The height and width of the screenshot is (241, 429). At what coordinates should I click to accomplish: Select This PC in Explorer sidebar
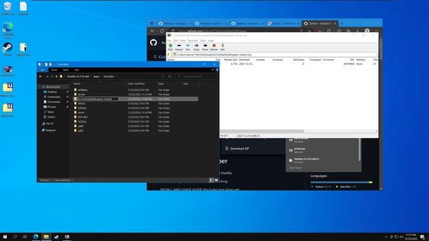50,123
